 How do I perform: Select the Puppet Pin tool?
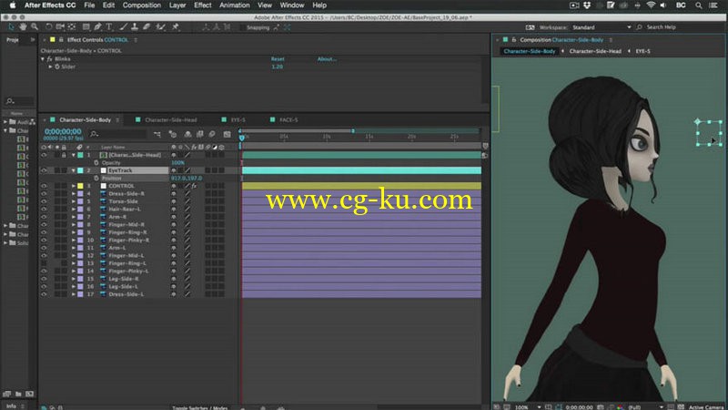click(176, 27)
